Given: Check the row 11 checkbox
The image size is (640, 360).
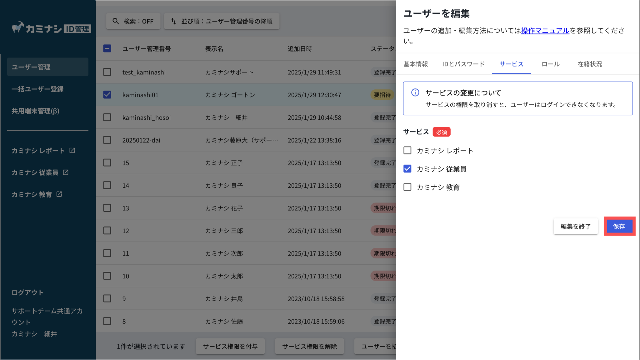Looking at the screenshot, I should pos(107,253).
